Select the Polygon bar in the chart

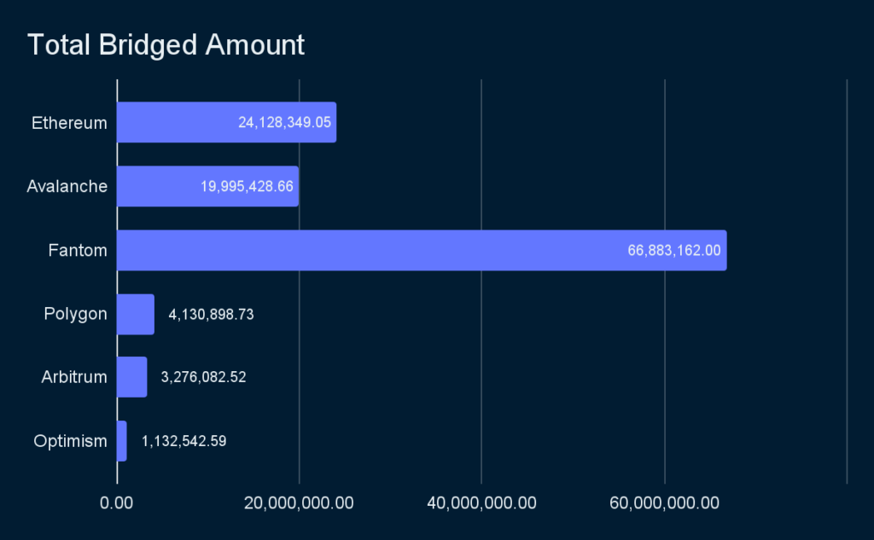point(135,314)
